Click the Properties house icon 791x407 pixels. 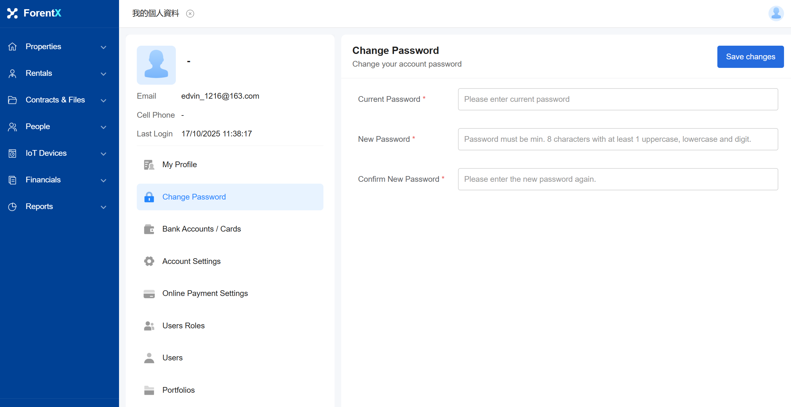(12, 47)
